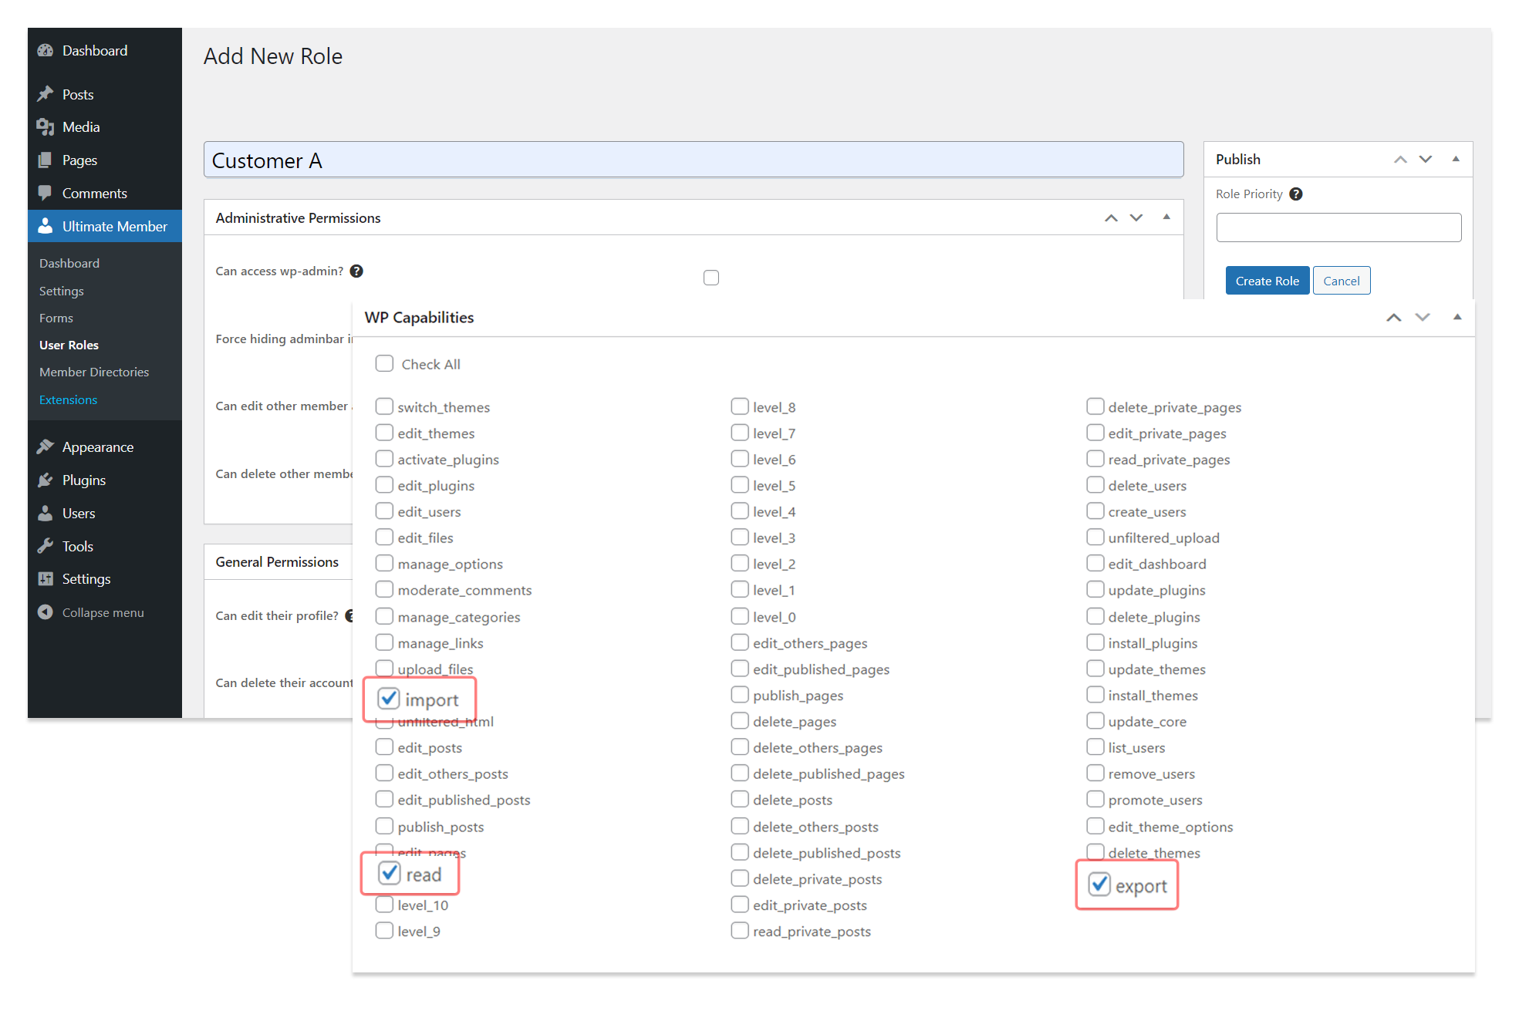Viewport: 1519px width, 1021px height.
Task: Open Member Directories submenu item
Action: point(94,372)
